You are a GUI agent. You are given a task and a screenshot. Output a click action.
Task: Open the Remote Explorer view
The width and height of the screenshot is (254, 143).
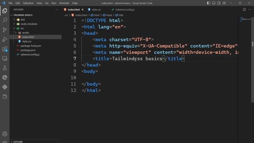pyautogui.click(x=5, y=58)
